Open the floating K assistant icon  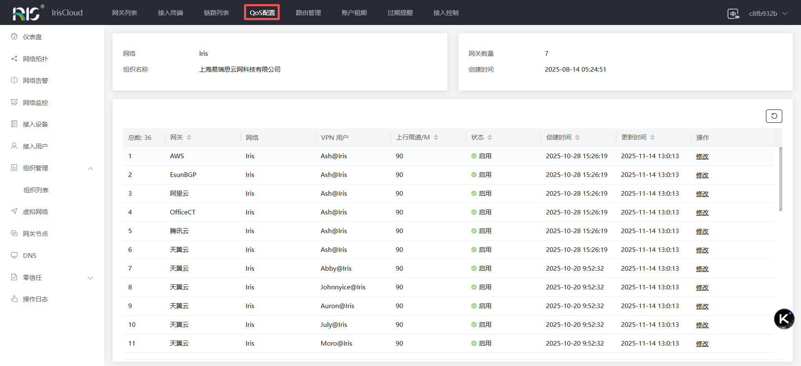coord(784,319)
